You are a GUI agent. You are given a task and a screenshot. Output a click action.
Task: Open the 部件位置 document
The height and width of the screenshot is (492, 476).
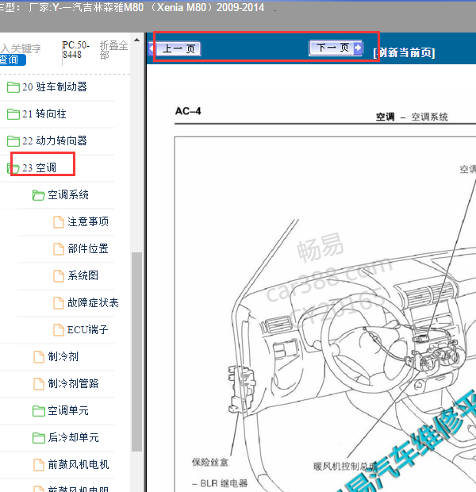[88, 249]
